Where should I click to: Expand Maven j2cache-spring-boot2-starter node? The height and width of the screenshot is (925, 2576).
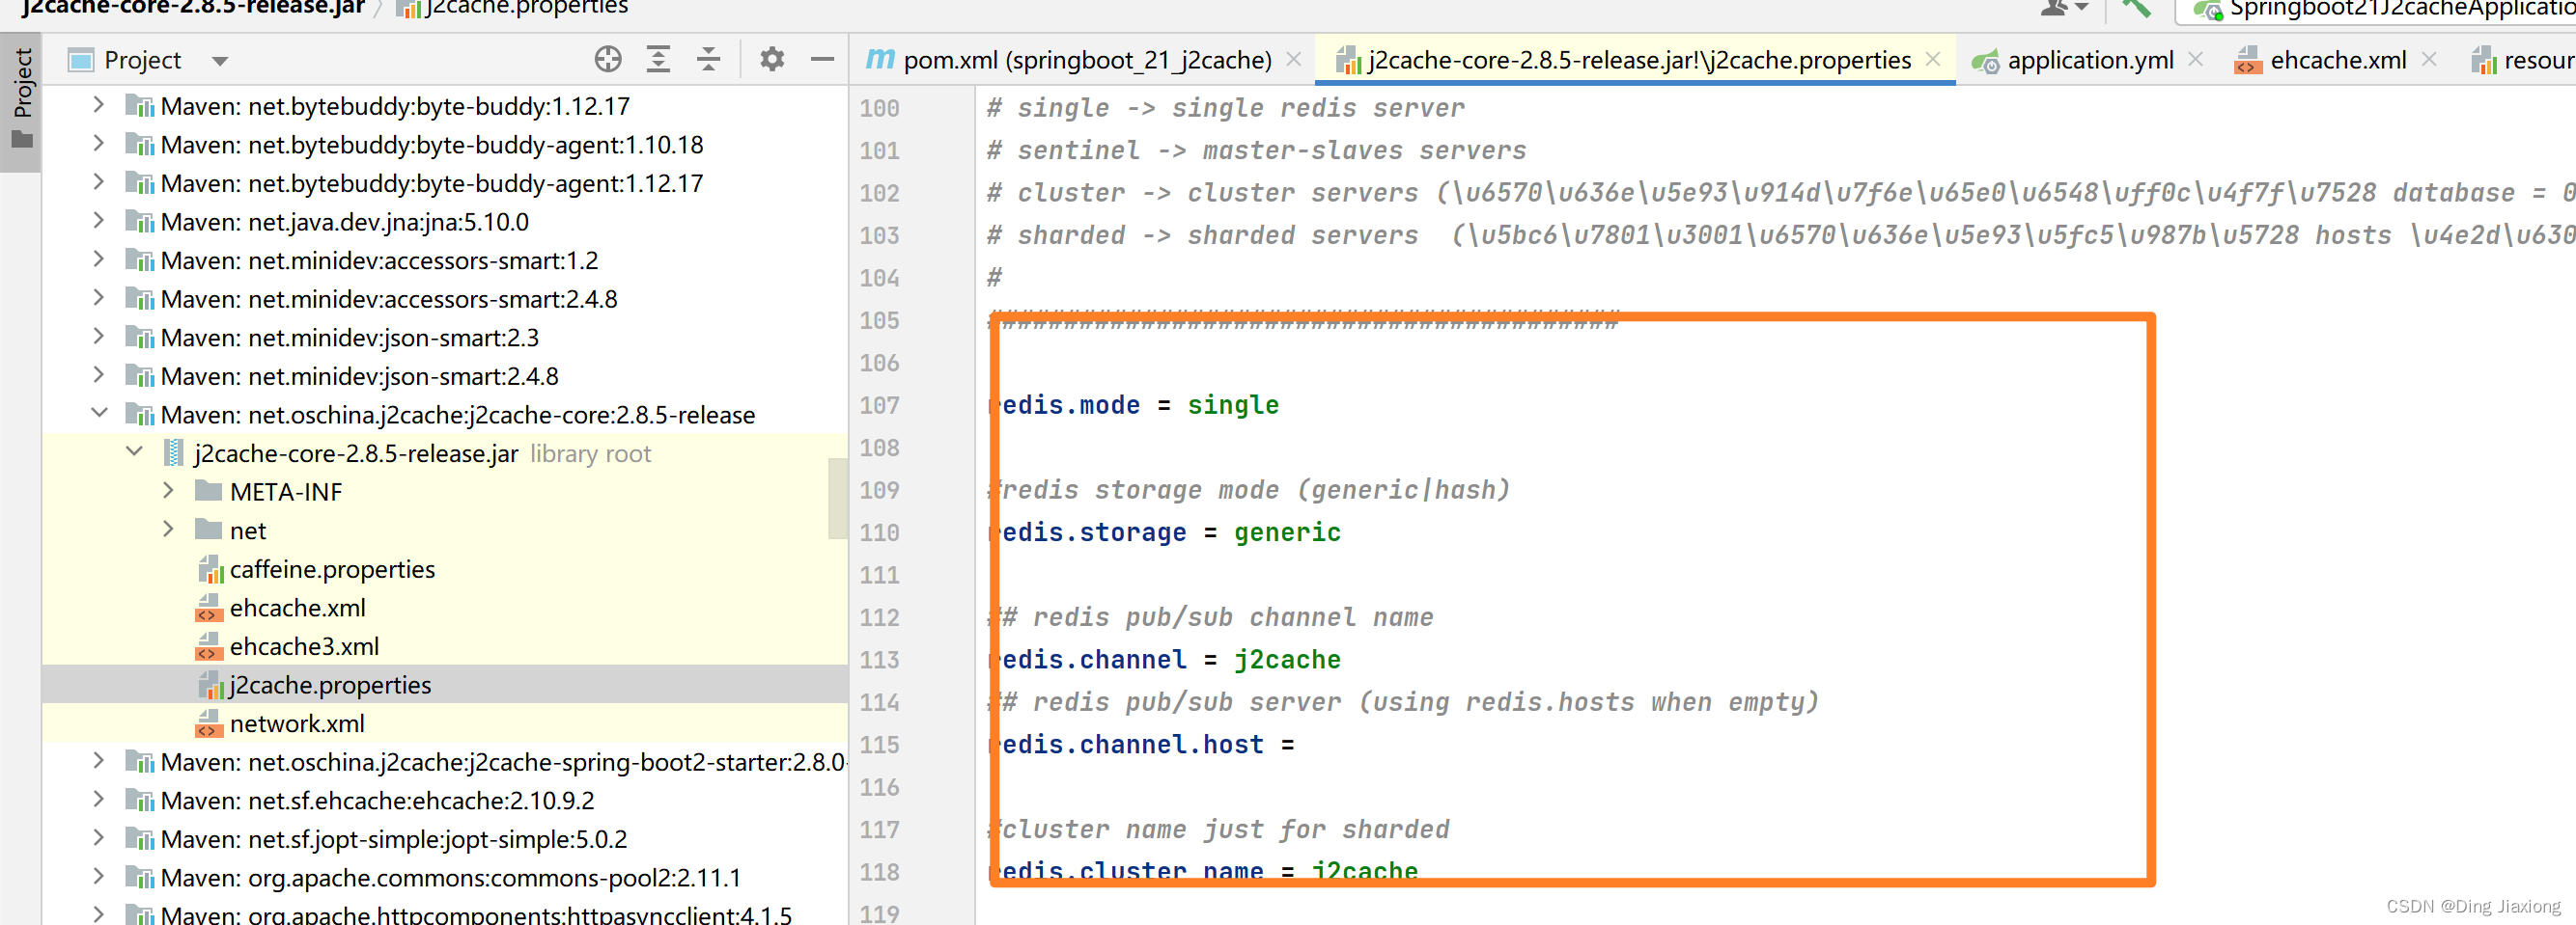(98, 761)
